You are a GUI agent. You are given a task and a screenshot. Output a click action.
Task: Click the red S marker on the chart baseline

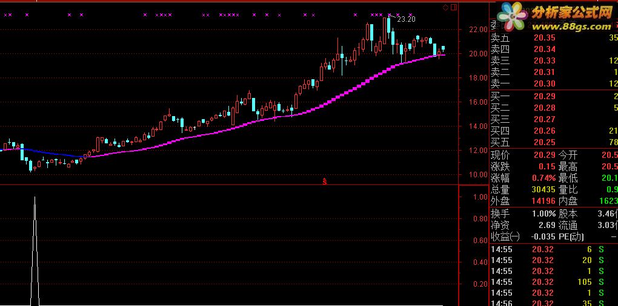click(x=324, y=181)
